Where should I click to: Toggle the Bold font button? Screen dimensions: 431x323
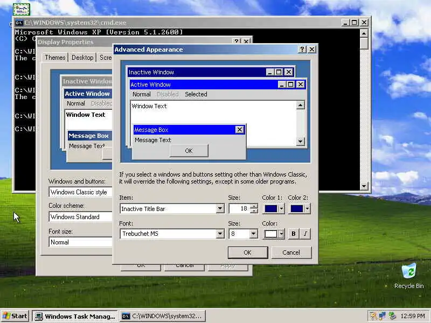[x=293, y=234]
